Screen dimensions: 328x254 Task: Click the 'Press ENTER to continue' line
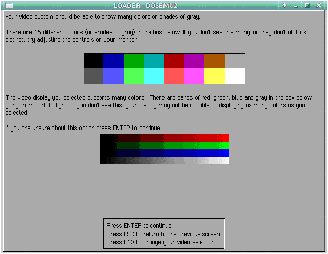[x=140, y=225]
